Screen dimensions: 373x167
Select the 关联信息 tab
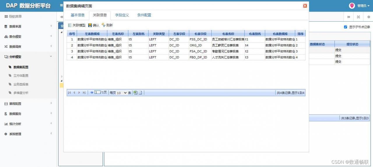tap(100, 15)
